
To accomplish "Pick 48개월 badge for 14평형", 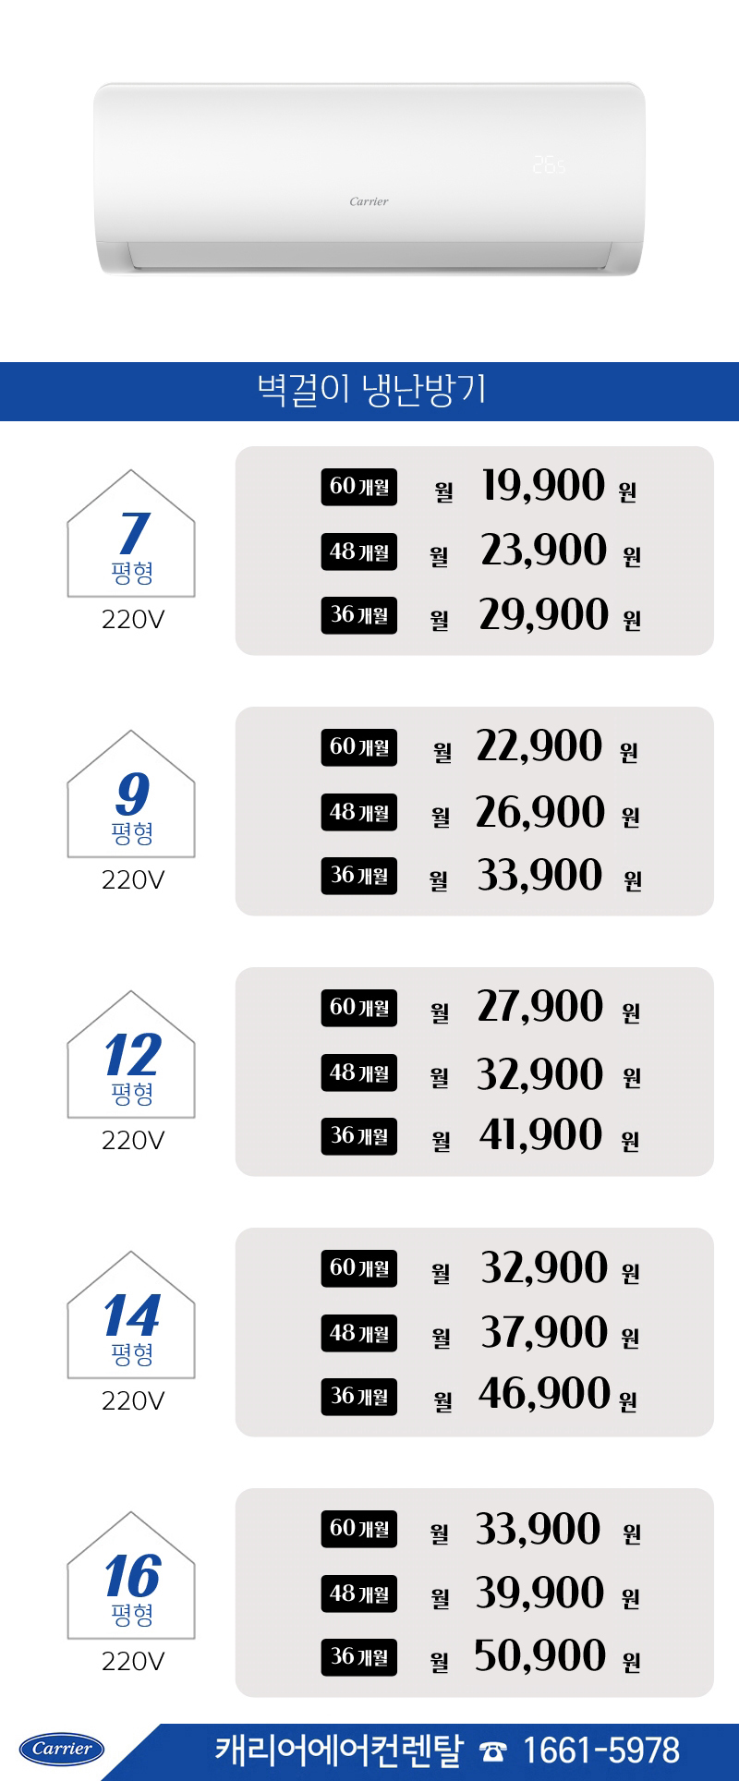I will pyautogui.click(x=359, y=1334).
